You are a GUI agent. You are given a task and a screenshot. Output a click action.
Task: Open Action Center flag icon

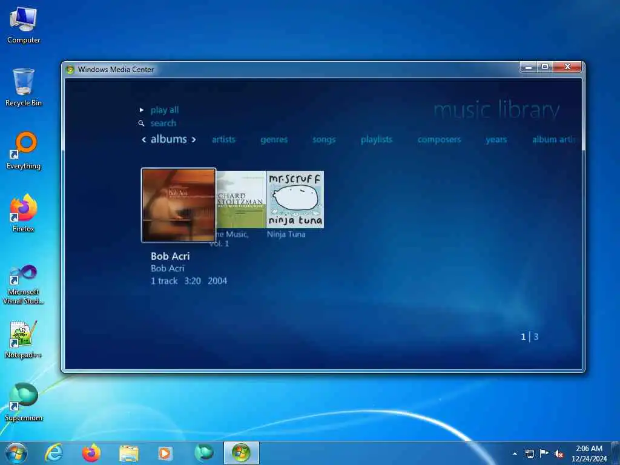pyautogui.click(x=544, y=453)
